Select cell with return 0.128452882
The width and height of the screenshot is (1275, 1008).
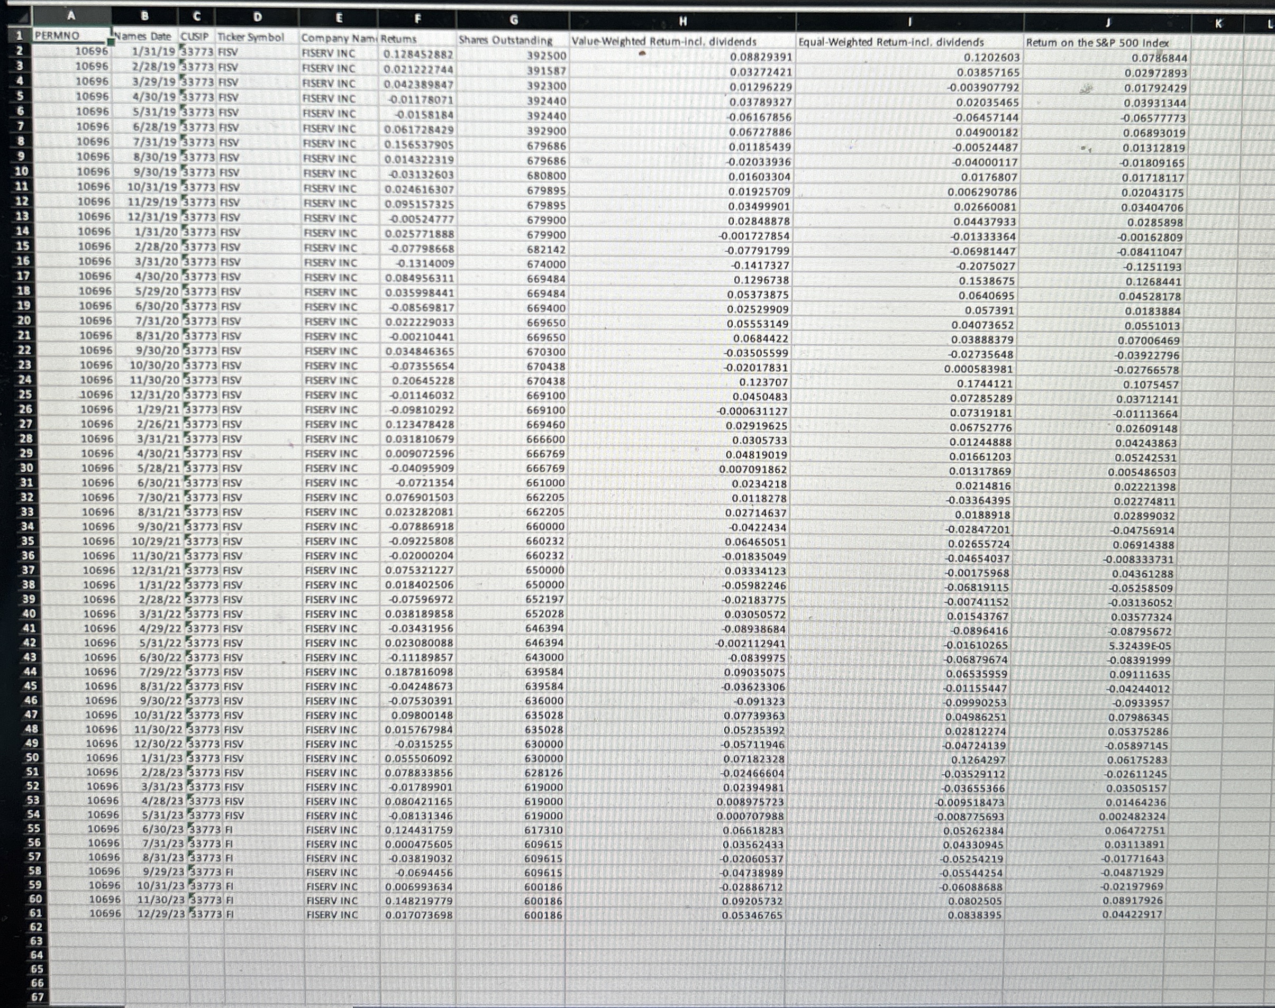click(x=418, y=54)
